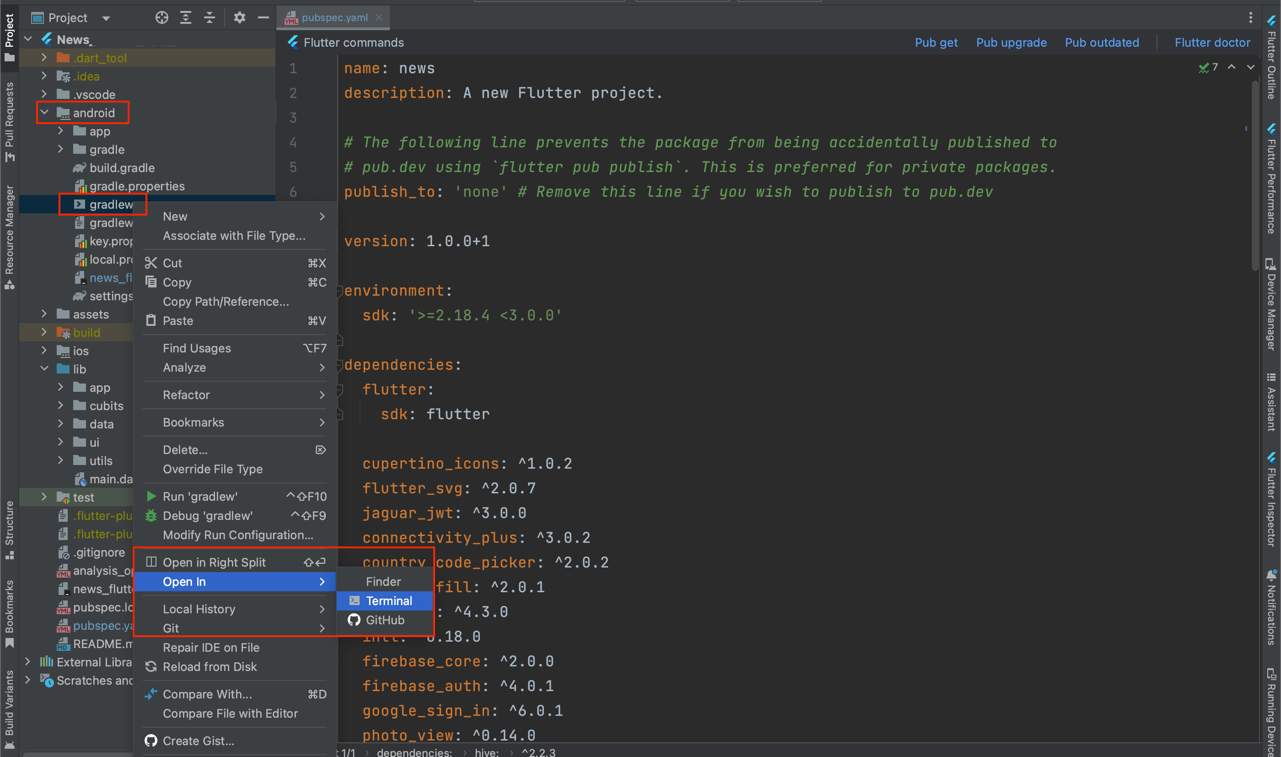Image resolution: width=1281 pixels, height=757 pixels.
Task: Open the editor tabs three-dot menu
Action: pos(1250,18)
